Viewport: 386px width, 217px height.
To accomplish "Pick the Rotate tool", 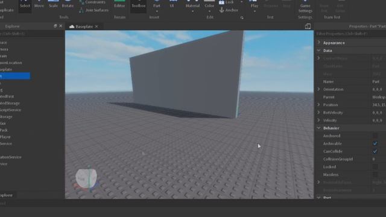I will pyautogui.click(x=68, y=5).
